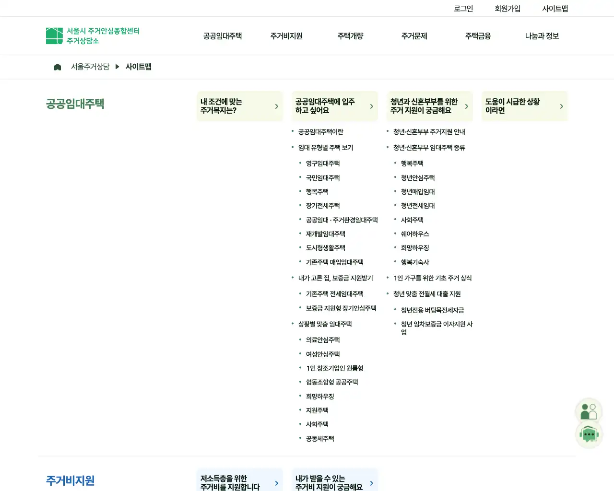The image size is (614, 491).
Task: Click the home icon in the breadcrumb
Action: 58,67
